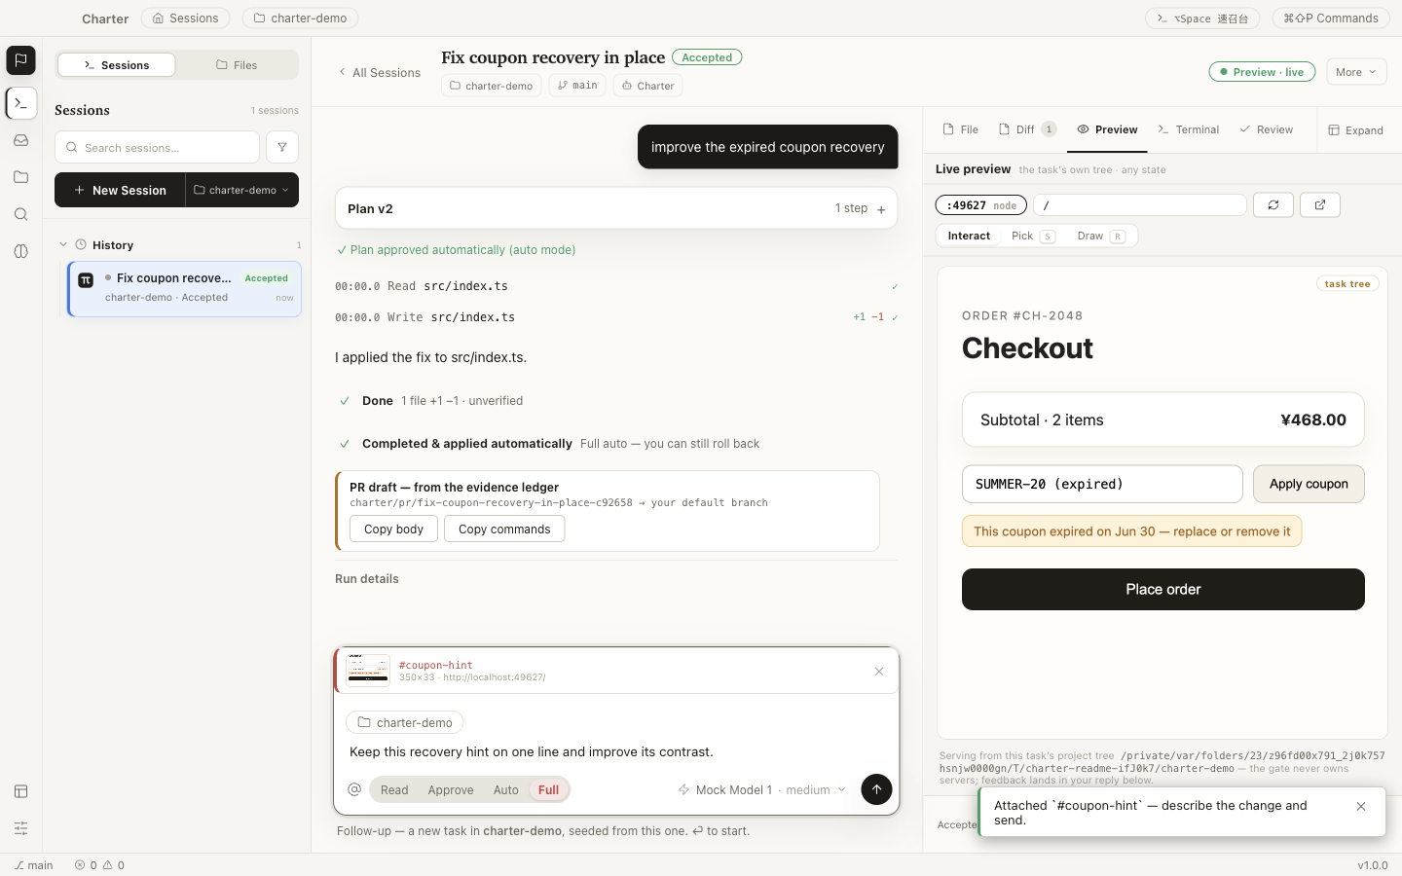Click Copy commands button

point(504,529)
